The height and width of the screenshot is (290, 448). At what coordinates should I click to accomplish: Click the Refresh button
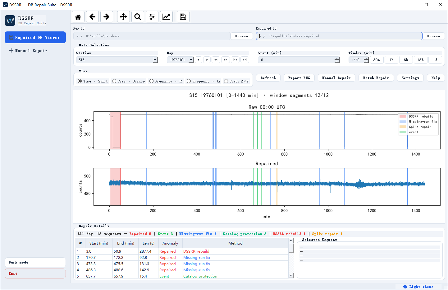pyautogui.click(x=268, y=78)
